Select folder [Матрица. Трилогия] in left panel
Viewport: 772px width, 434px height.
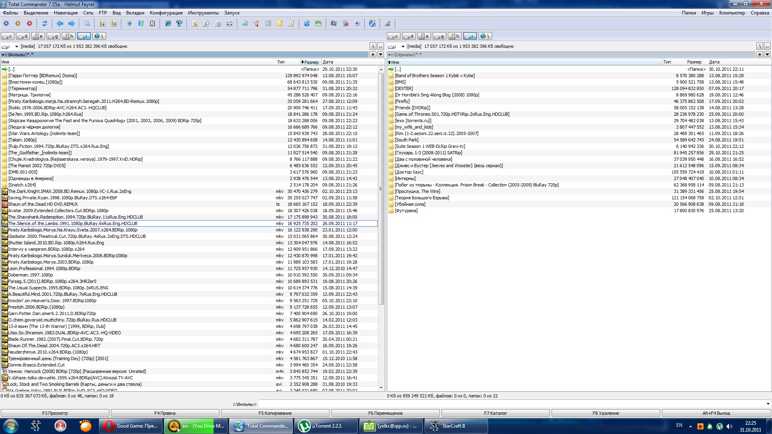(189, 95)
